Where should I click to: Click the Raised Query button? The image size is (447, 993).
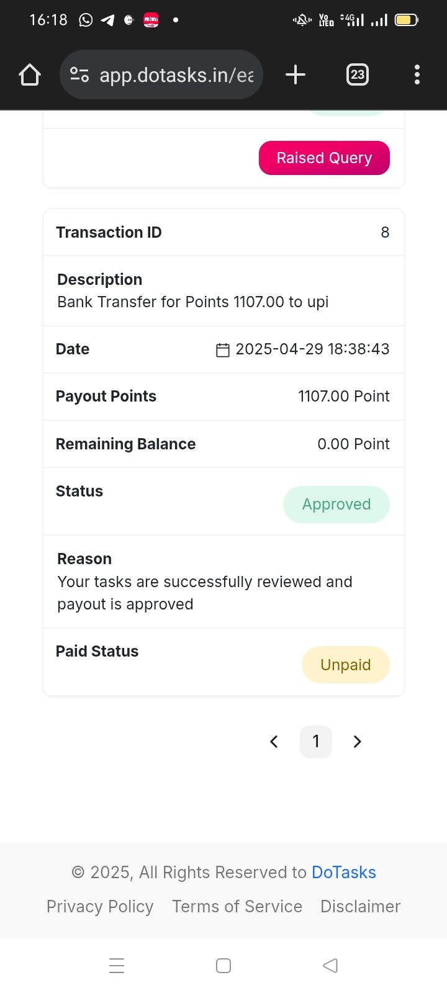[x=324, y=158]
